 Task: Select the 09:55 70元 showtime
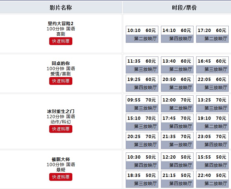pyautogui.click(x=142, y=104)
